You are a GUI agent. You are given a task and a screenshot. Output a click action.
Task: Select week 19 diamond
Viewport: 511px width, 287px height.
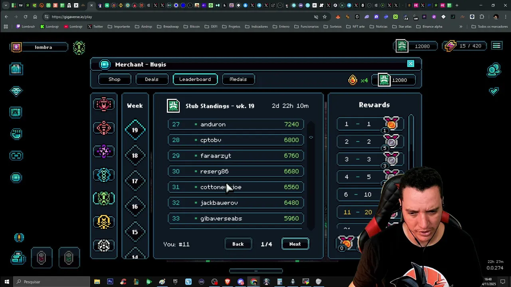pyautogui.click(x=135, y=130)
